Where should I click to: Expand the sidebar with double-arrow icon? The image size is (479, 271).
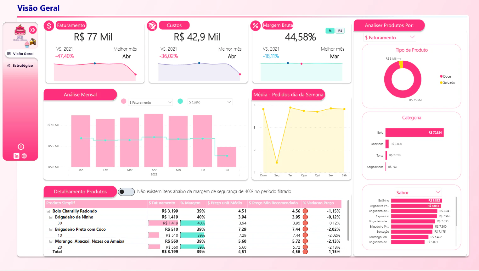(x=33, y=30)
